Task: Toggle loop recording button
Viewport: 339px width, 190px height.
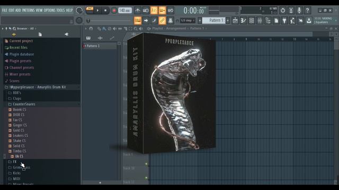Action: point(171,11)
